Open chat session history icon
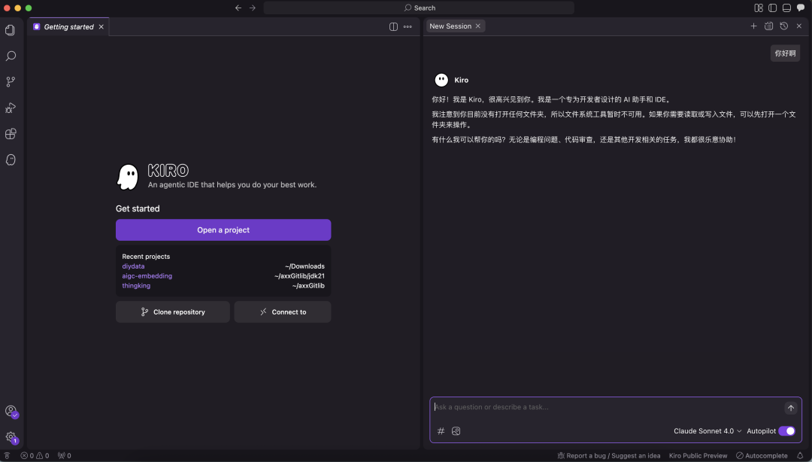The height and width of the screenshot is (462, 812). click(x=784, y=26)
